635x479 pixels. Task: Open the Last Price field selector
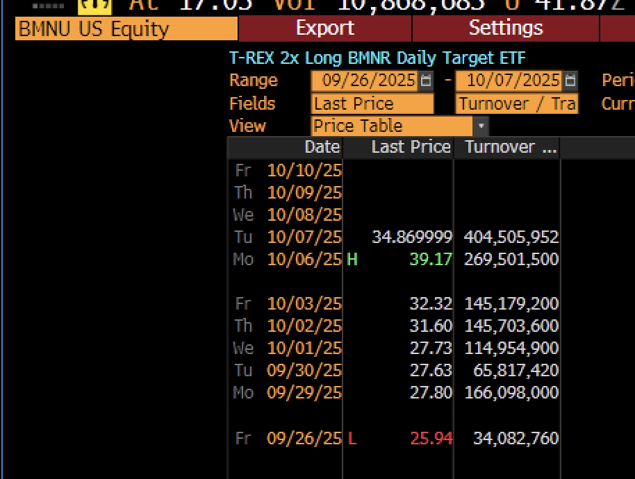click(372, 104)
